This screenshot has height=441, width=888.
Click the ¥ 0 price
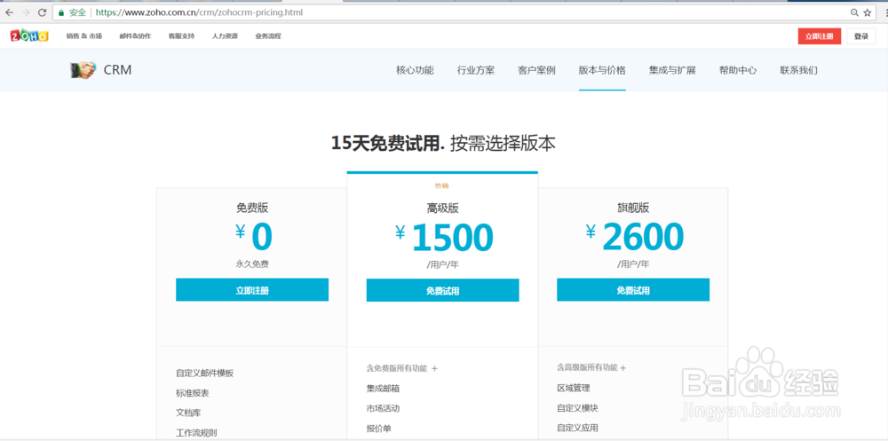254,237
